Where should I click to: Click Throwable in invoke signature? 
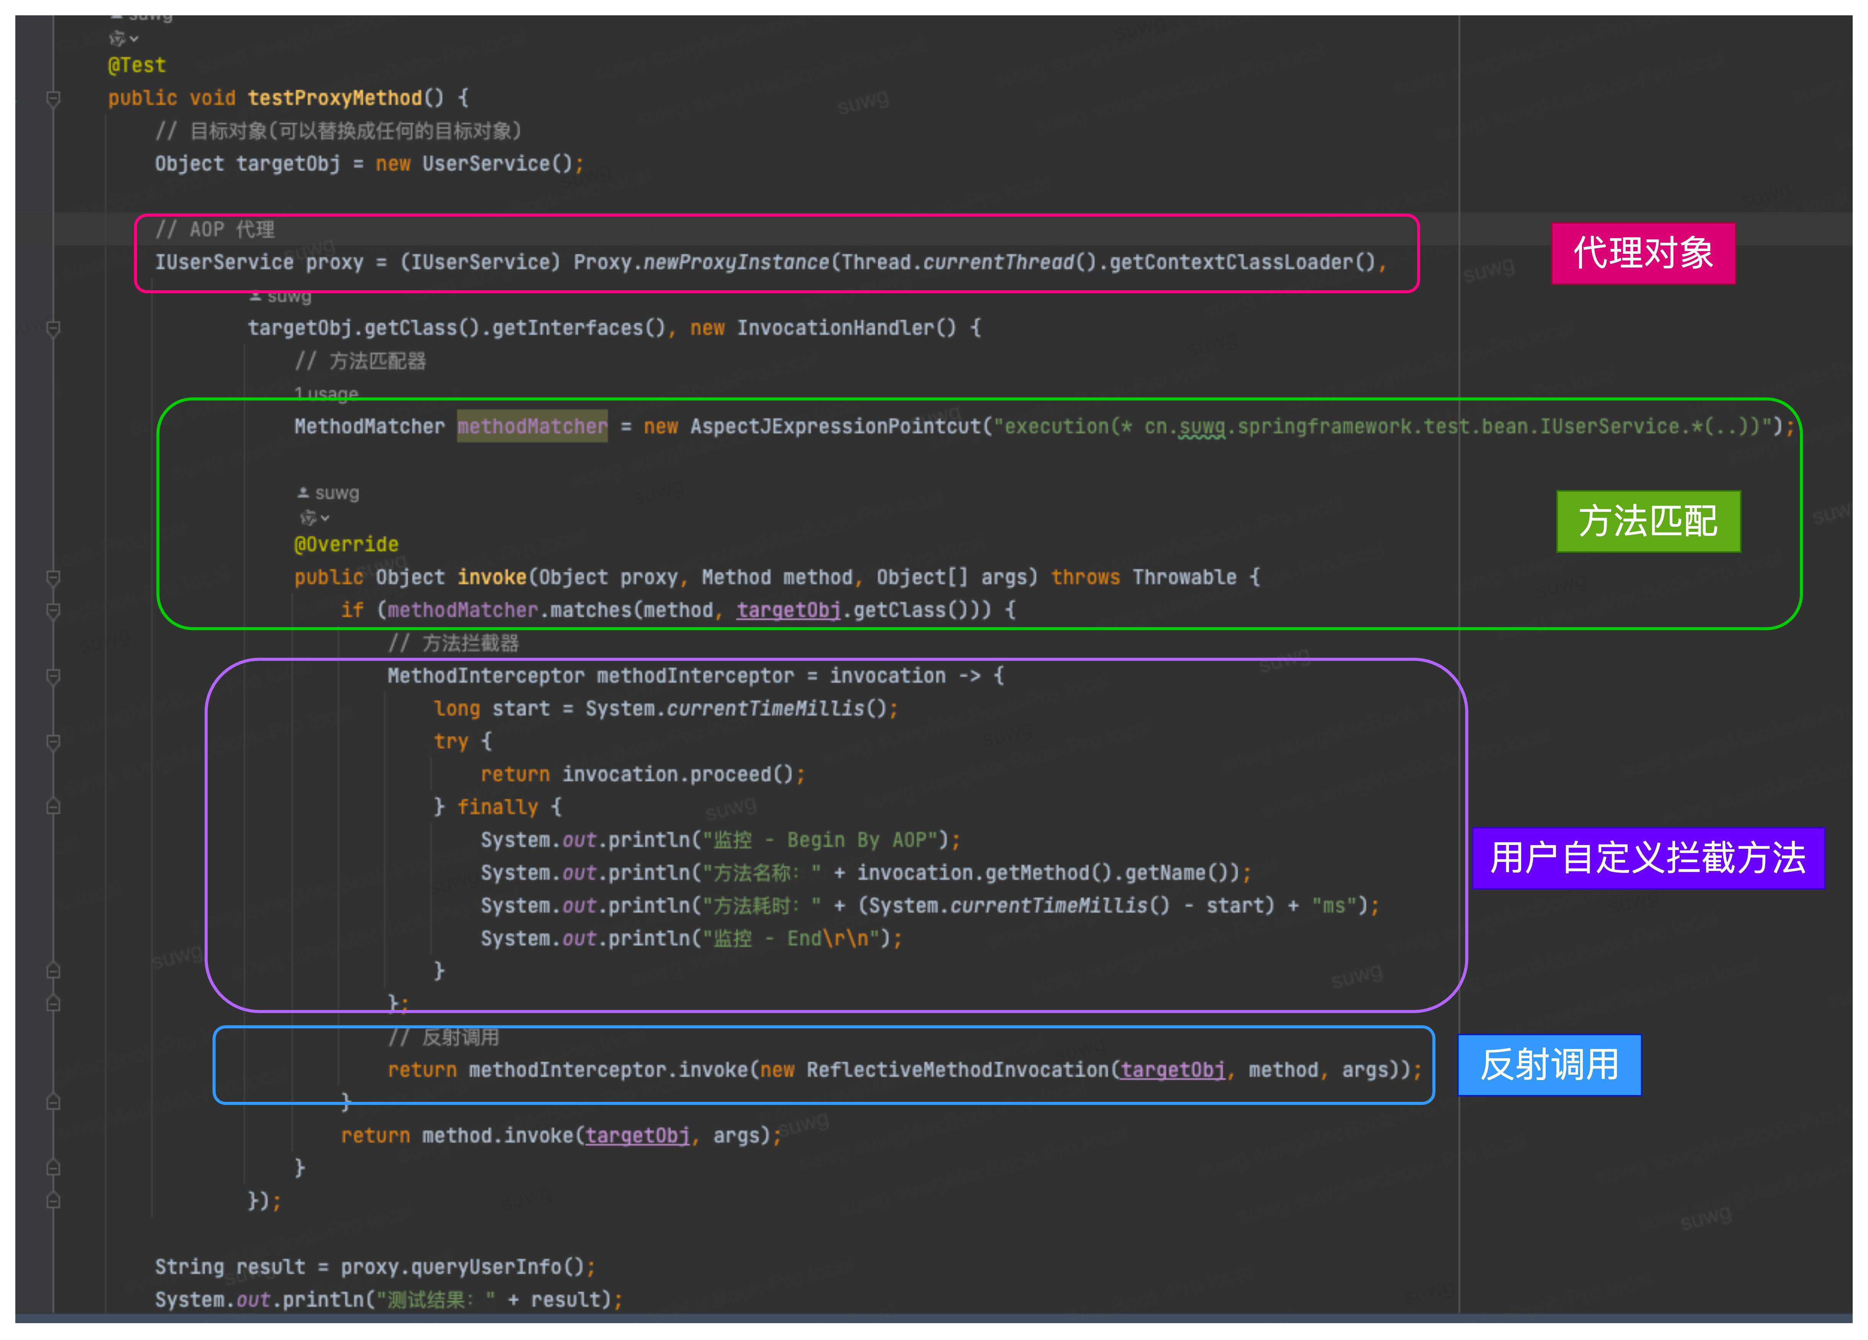[x=1184, y=577]
